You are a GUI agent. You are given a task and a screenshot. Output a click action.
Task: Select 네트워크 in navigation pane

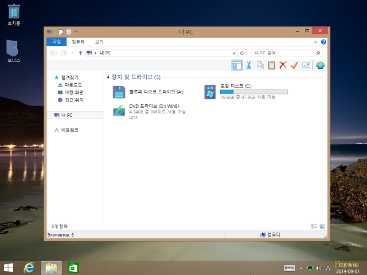point(70,130)
